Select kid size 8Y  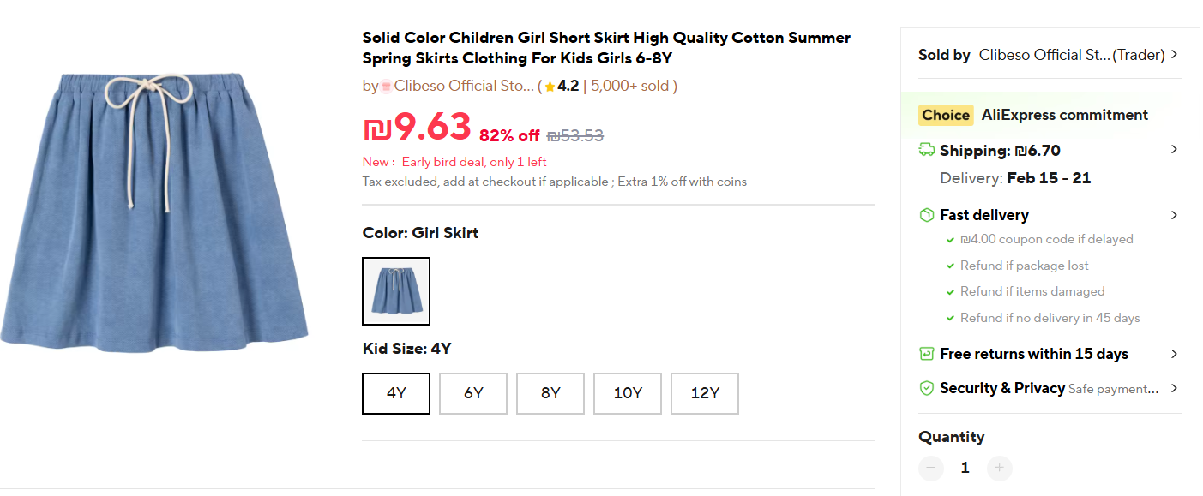pos(550,393)
